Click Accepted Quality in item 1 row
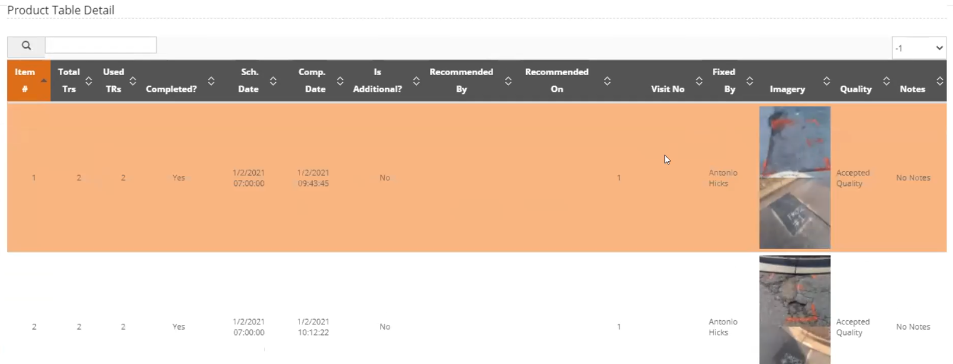Image resolution: width=953 pixels, height=364 pixels. pos(853,178)
